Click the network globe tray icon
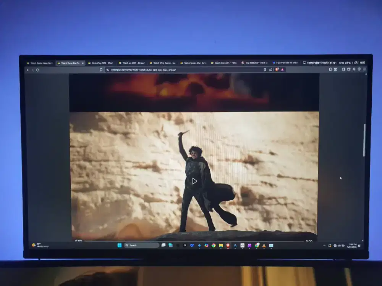The height and width of the screenshot is (286, 382). (335, 246)
